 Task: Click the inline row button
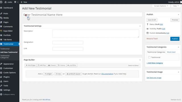tap(58, 74)
